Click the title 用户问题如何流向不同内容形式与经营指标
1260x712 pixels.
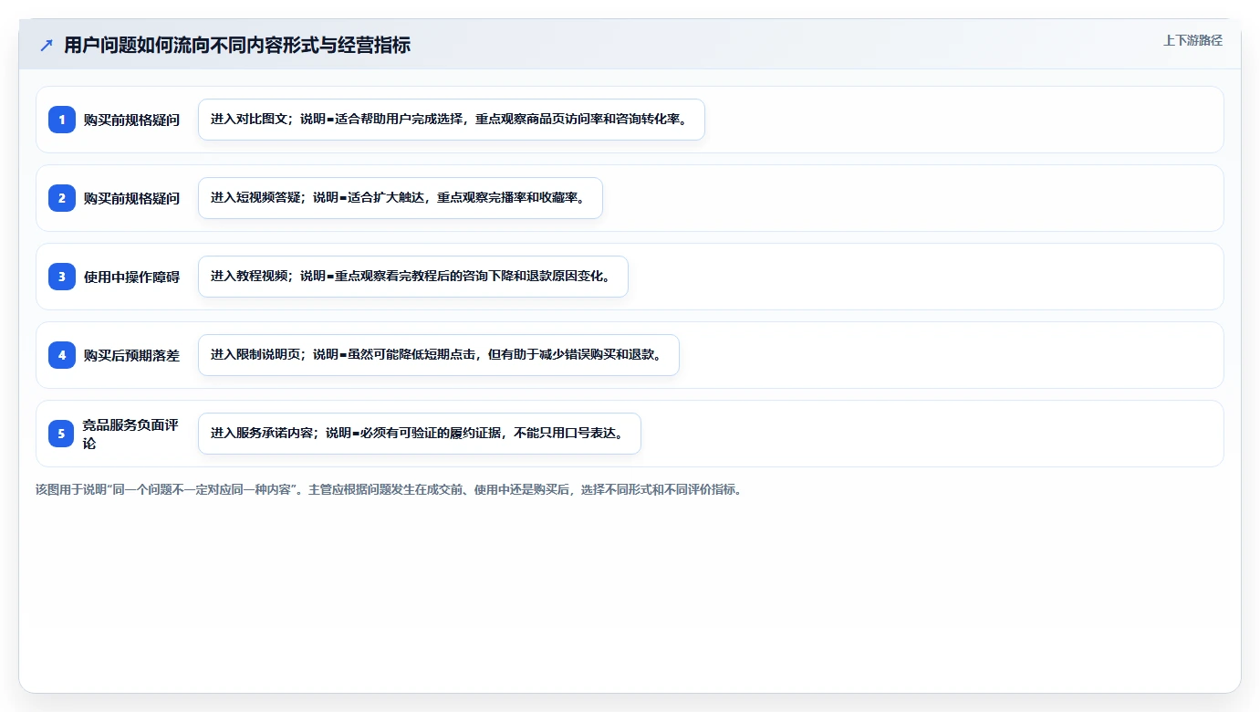237,45
